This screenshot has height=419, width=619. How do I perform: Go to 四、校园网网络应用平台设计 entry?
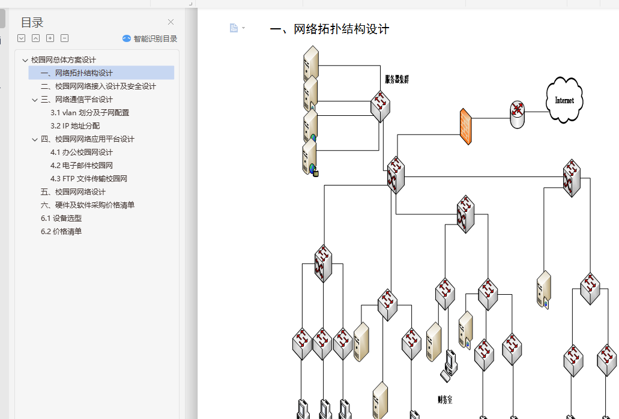pyautogui.click(x=88, y=139)
